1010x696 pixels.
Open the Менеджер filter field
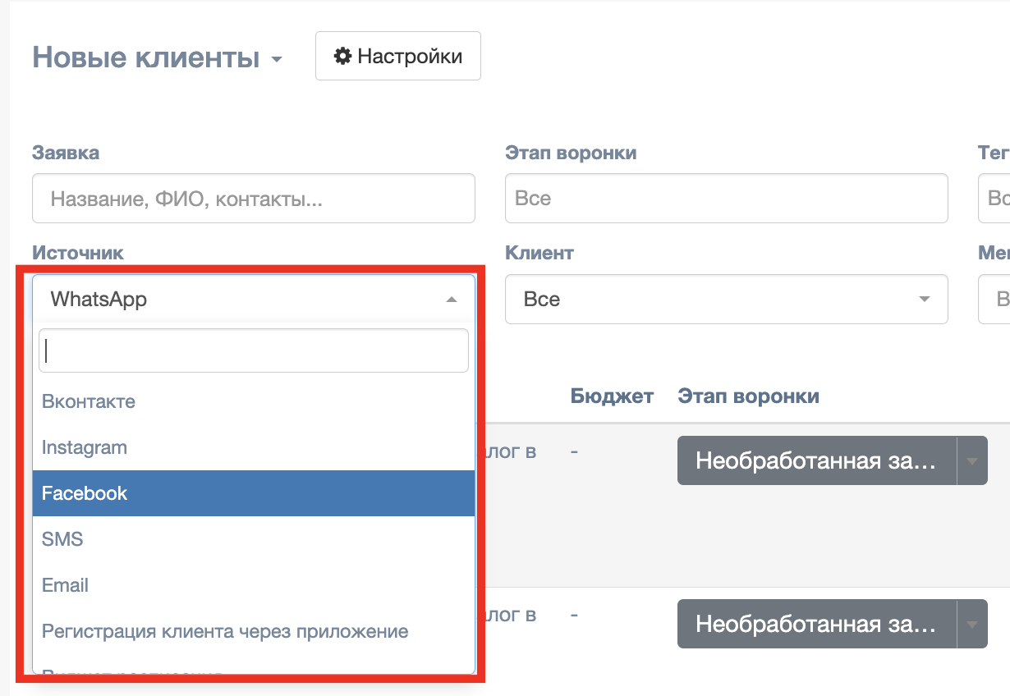click(x=994, y=299)
